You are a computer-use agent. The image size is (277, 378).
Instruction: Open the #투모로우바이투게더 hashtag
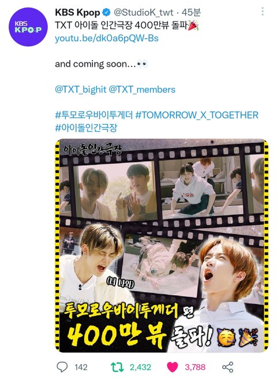click(94, 115)
